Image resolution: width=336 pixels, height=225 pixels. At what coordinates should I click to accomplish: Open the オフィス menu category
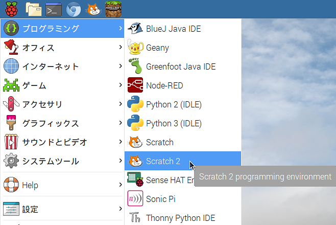tap(62, 47)
